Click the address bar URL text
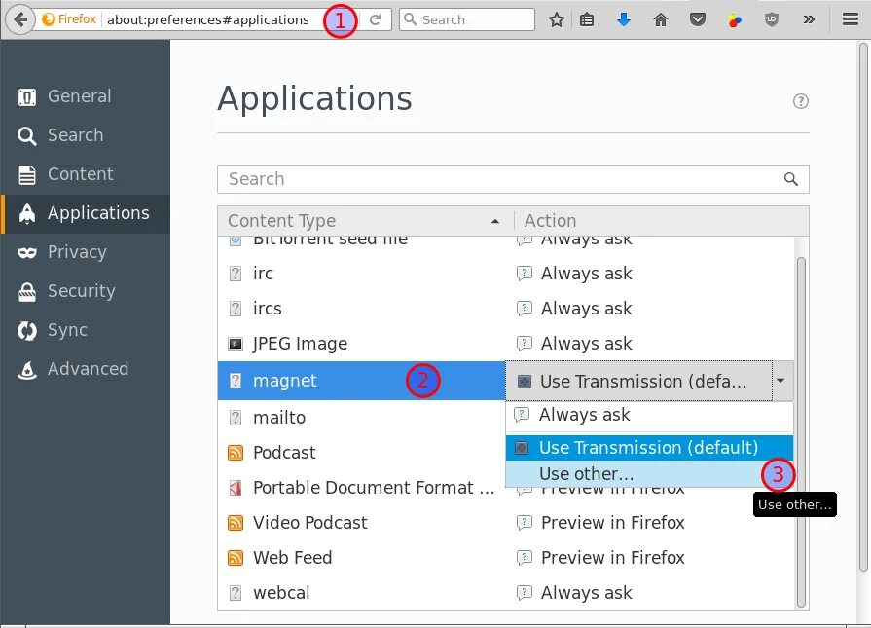The width and height of the screenshot is (871, 628). (207, 20)
